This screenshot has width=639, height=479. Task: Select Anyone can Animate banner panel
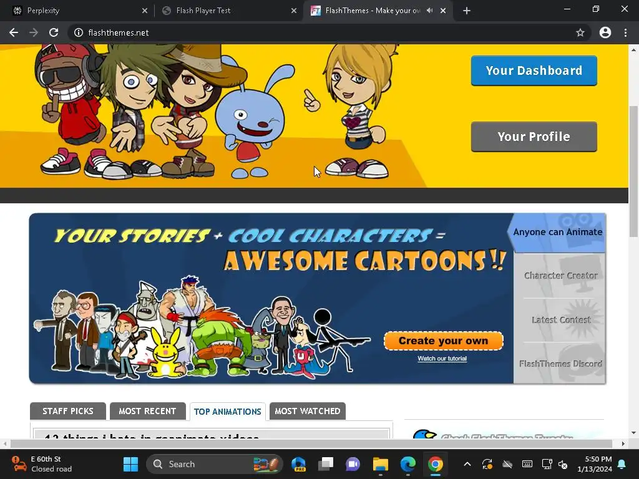pyautogui.click(x=557, y=232)
